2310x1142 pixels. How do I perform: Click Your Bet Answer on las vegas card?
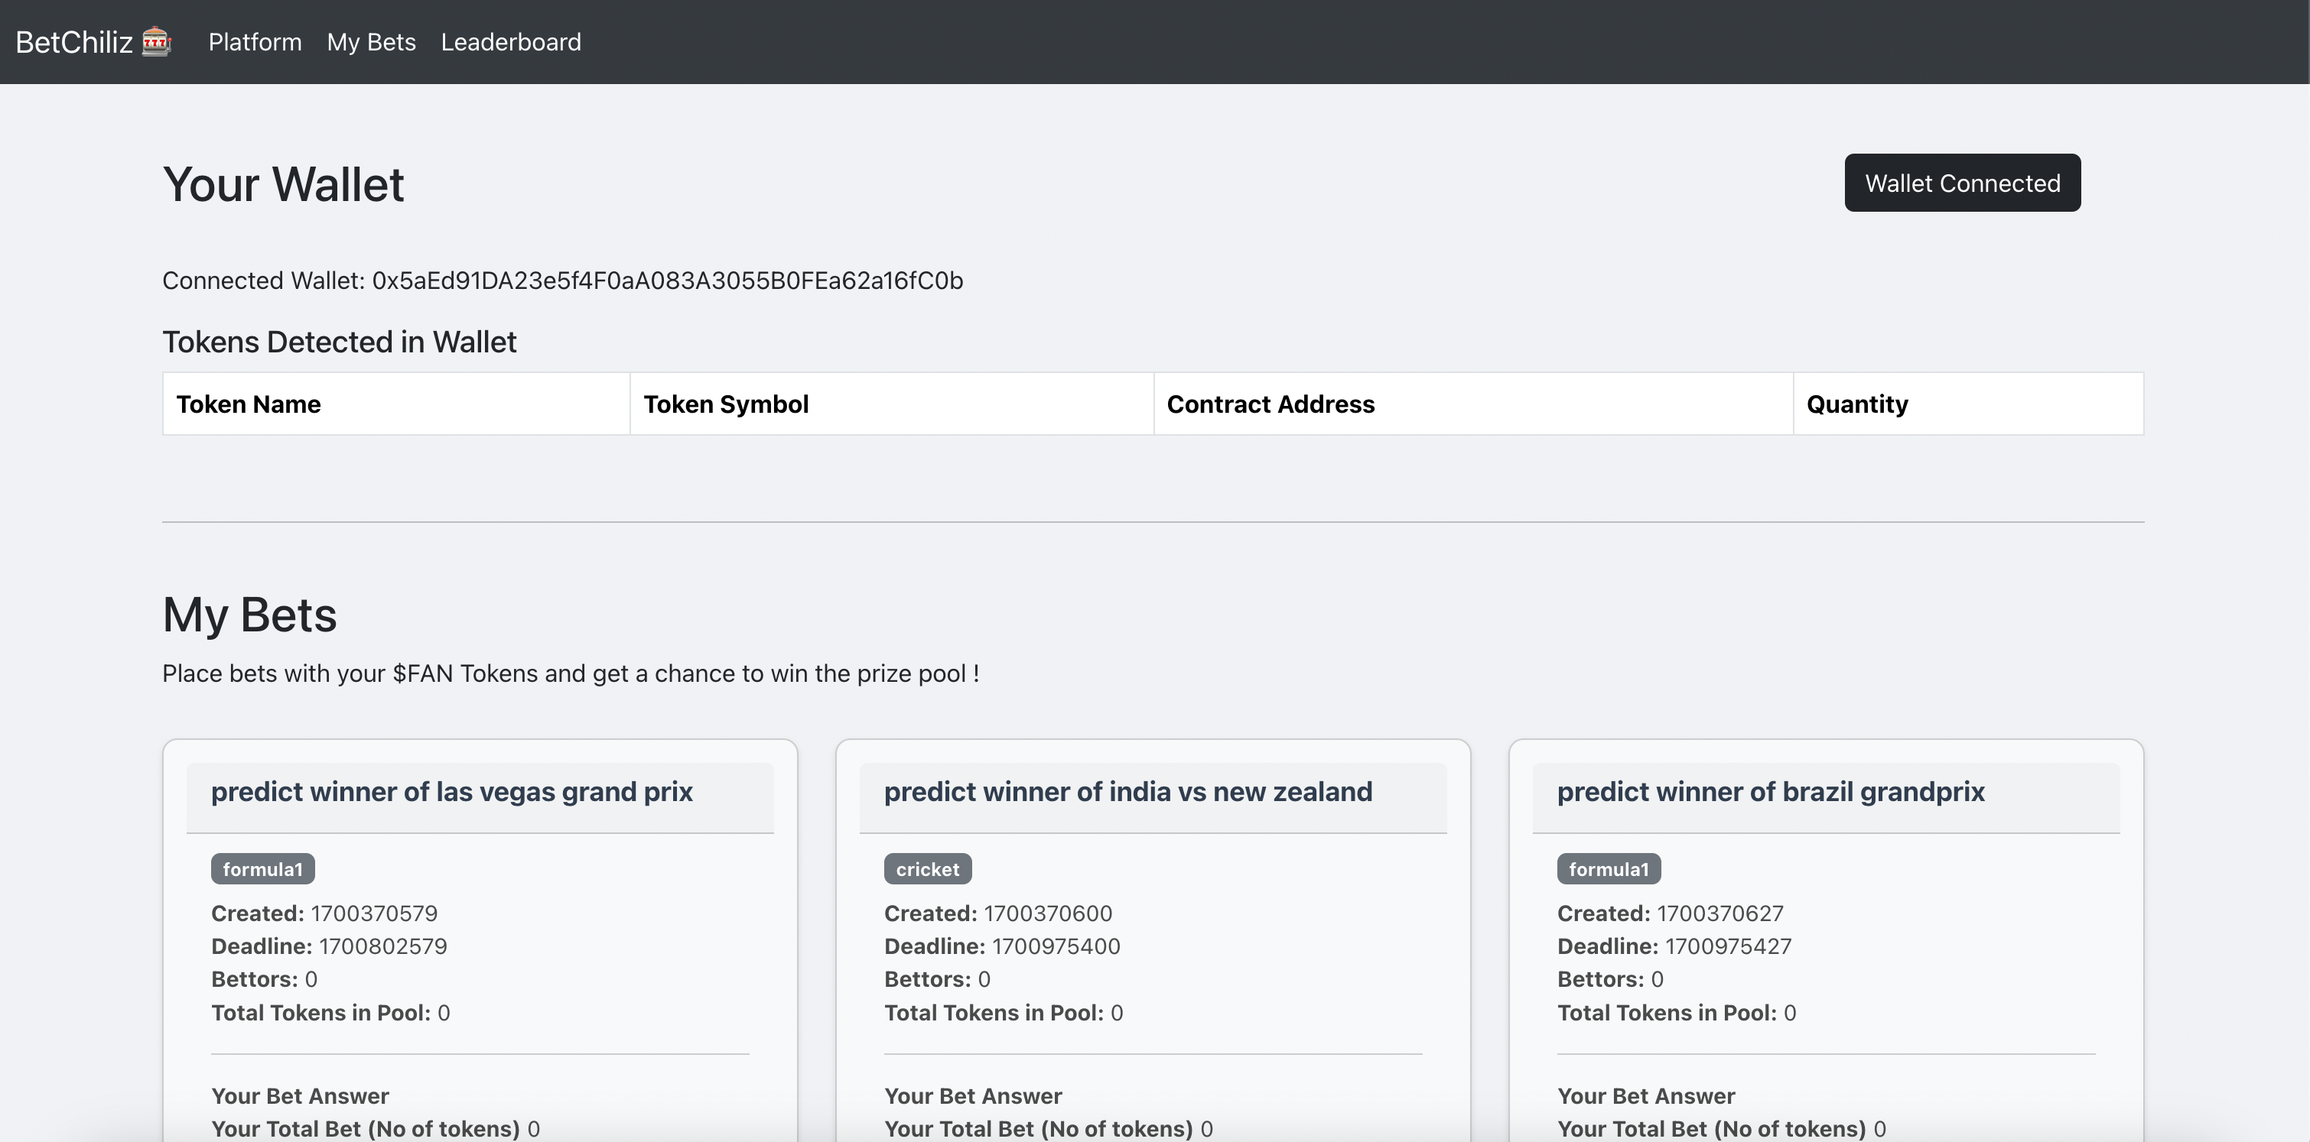click(x=301, y=1096)
